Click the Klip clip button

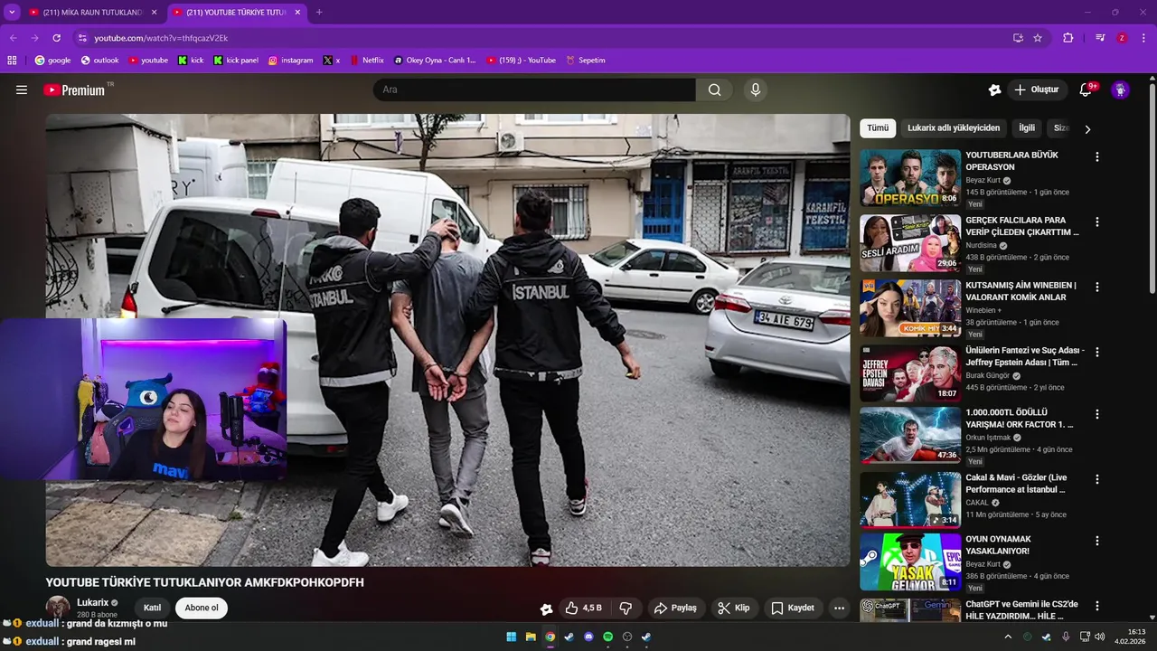pyautogui.click(x=734, y=608)
